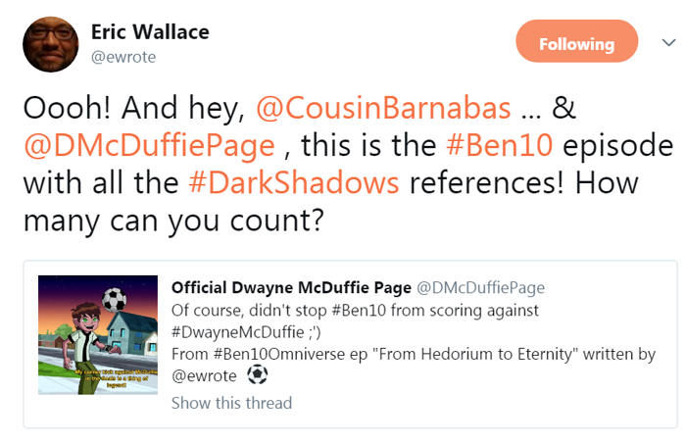The width and height of the screenshot is (686, 443).
Task: Open Eric Wallace's profile avatar
Action: (x=51, y=45)
